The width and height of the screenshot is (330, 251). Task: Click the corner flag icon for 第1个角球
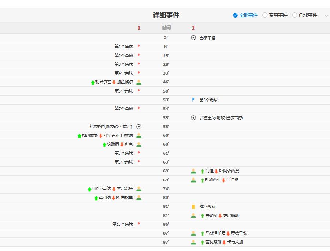tap(139, 46)
